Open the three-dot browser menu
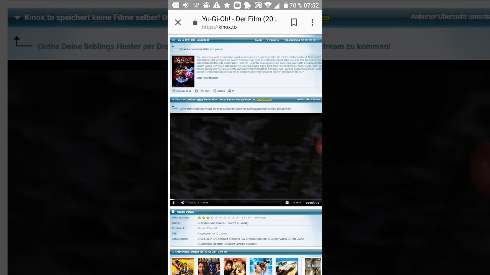 (x=312, y=22)
